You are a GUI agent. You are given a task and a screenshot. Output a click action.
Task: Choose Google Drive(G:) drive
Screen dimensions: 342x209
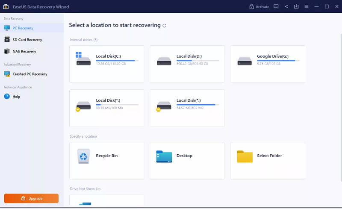tap(268, 64)
